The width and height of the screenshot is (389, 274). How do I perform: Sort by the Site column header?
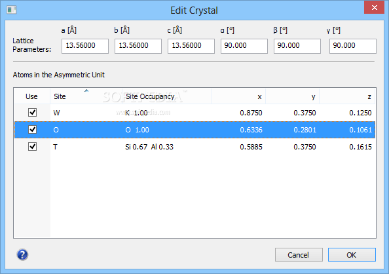tap(86, 96)
